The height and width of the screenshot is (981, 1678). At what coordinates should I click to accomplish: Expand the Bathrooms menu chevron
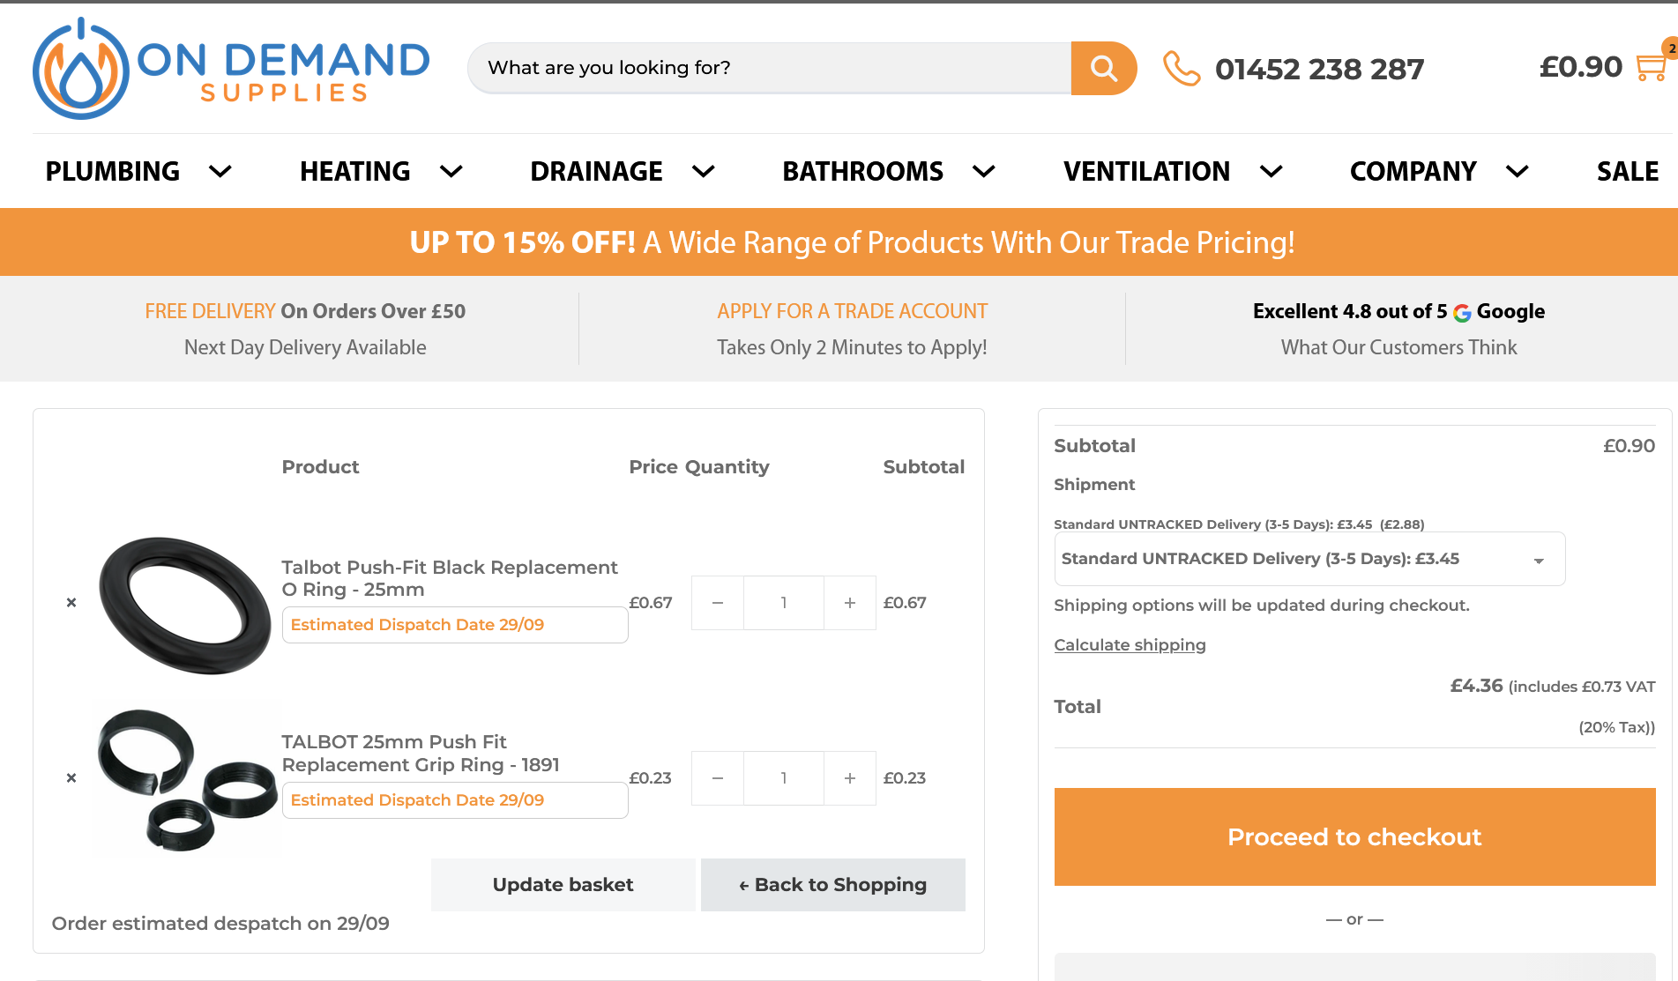tap(984, 171)
